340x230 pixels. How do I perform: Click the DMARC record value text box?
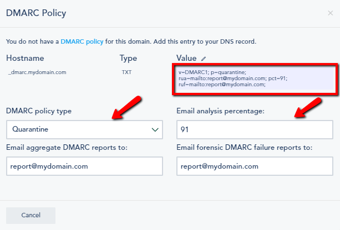coord(254,79)
